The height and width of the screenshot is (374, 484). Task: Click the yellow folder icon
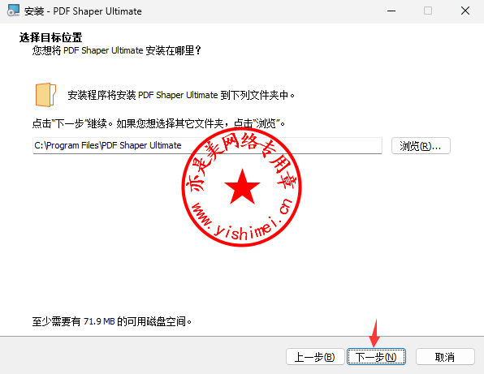[x=45, y=95]
